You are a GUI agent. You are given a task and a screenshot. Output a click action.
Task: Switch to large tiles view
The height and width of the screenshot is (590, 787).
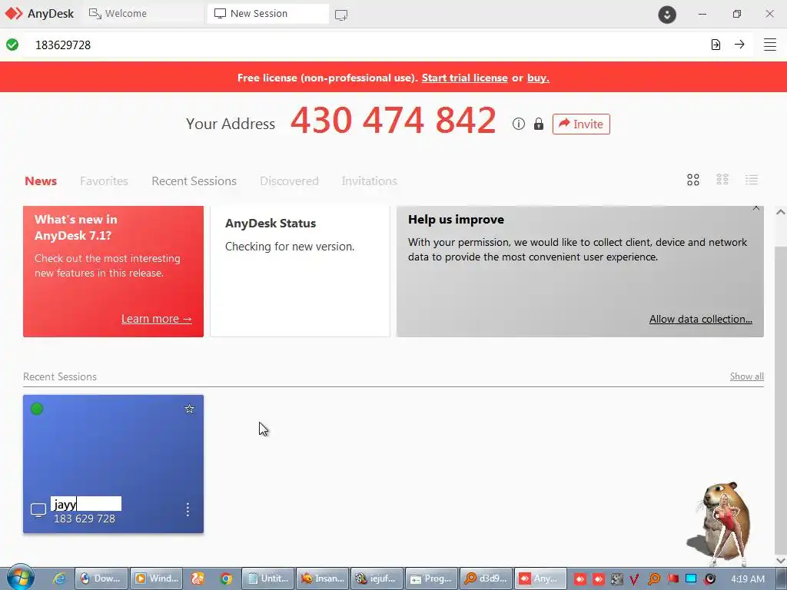(693, 180)
